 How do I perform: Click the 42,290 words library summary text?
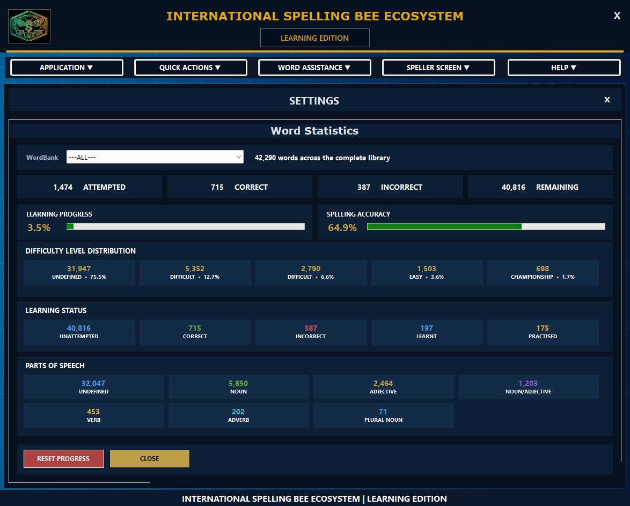[x=322, y=158]
